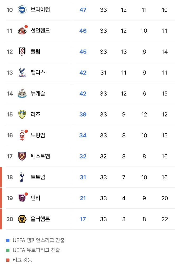Screen dimensions: 175x270
Task: Click the Wolverhampton wolf head badge
Action: (x=23, y=219)
